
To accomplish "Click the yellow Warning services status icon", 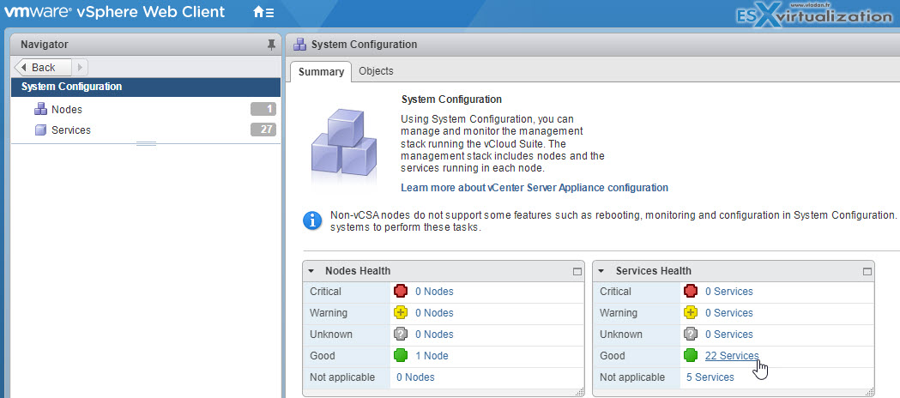I will (x=691, y=312).
